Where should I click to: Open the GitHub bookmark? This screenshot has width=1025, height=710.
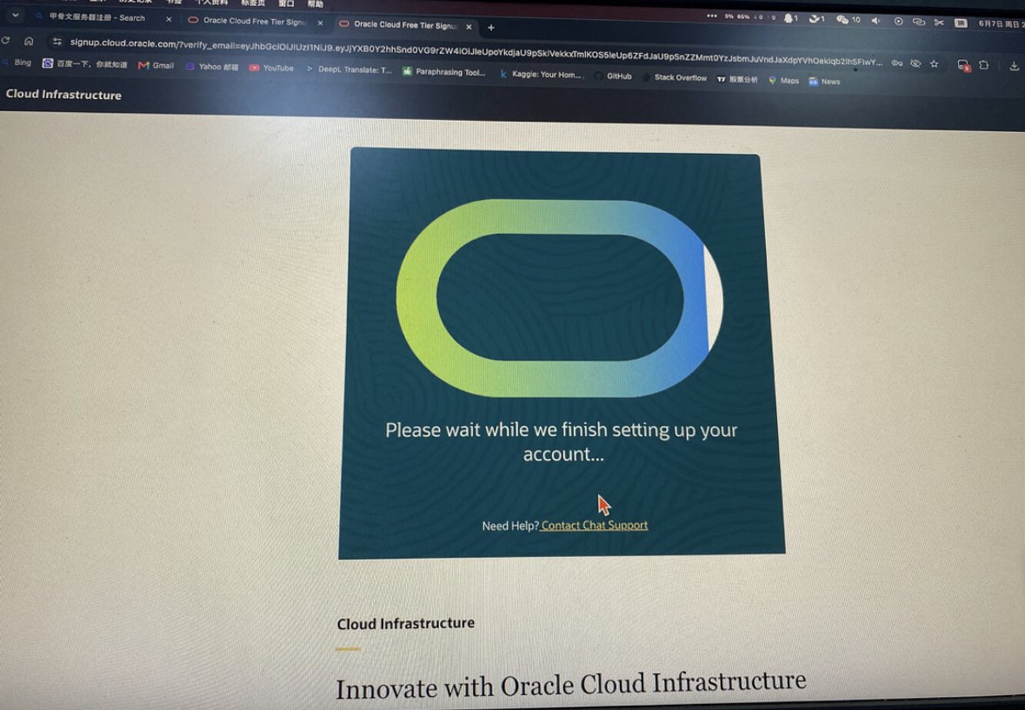coord(613,76)
